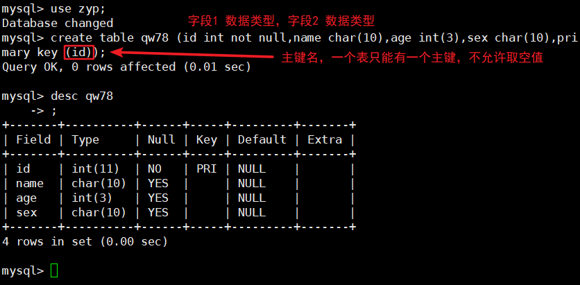
Task: Click the int(11) type cell
Action: click(96, 169)
